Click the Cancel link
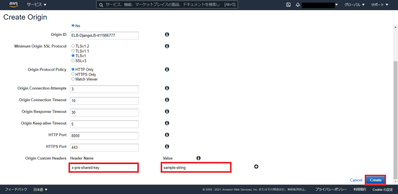 pos(356,180)
